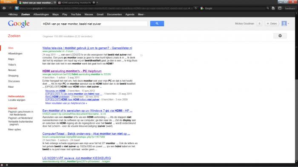
Task: Open Play in the Google top bar
Action: tap(65, 14)
